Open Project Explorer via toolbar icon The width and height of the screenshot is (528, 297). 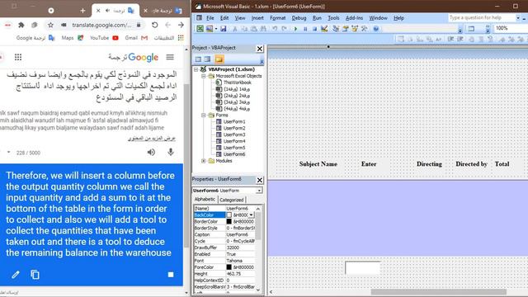pos(336,29)
